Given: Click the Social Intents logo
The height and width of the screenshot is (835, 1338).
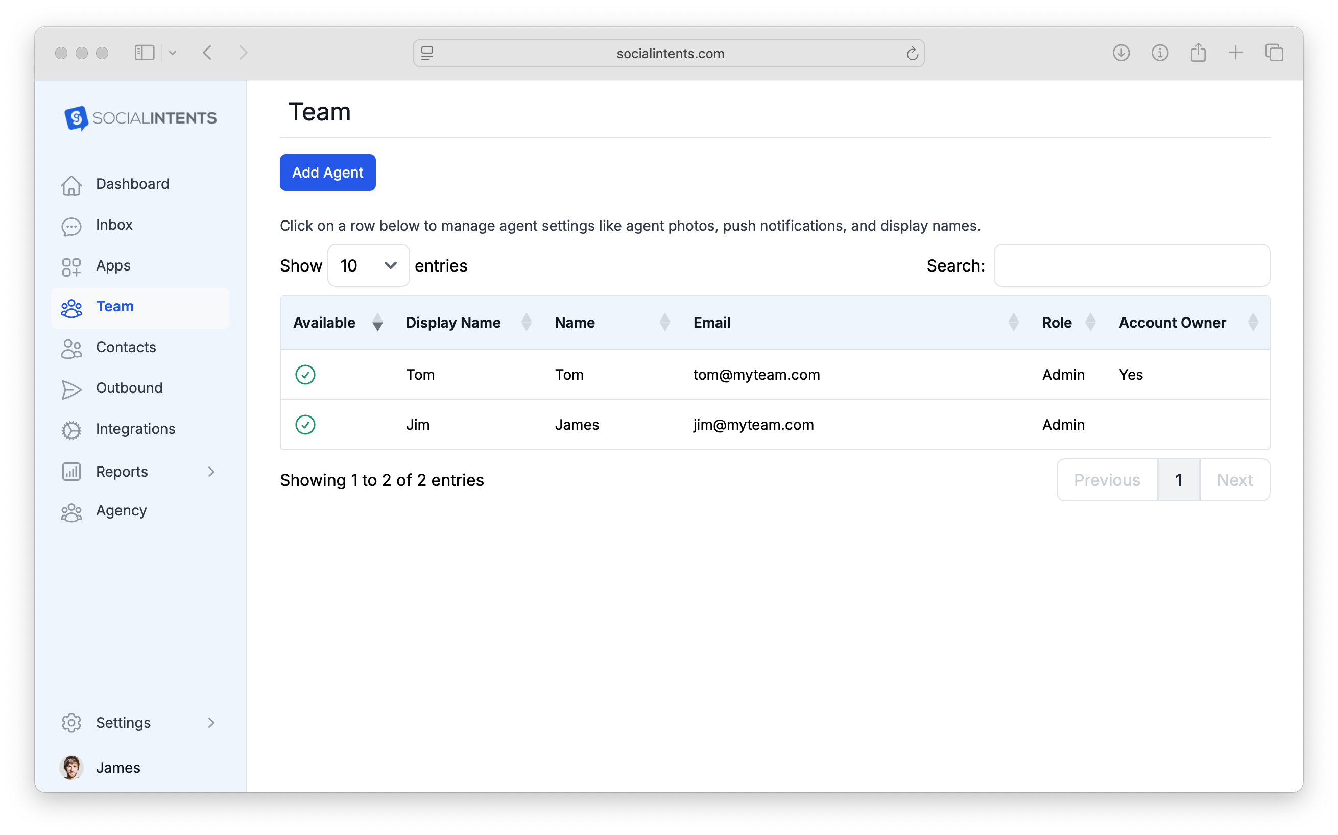Looking at the screenshot, I should (x=140, y=117).
